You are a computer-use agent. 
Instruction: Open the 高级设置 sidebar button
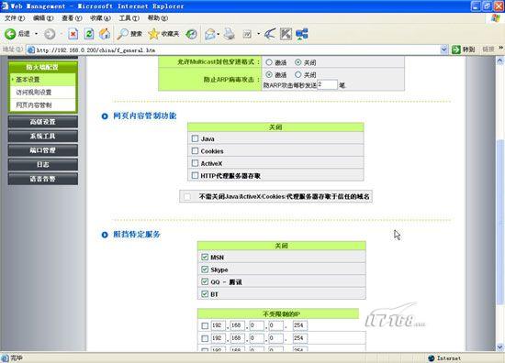[x=43, y=122]
